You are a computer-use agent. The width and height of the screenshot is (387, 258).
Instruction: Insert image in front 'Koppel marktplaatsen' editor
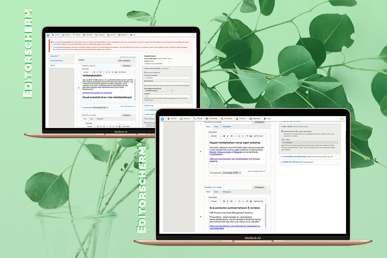click(251, 136)
